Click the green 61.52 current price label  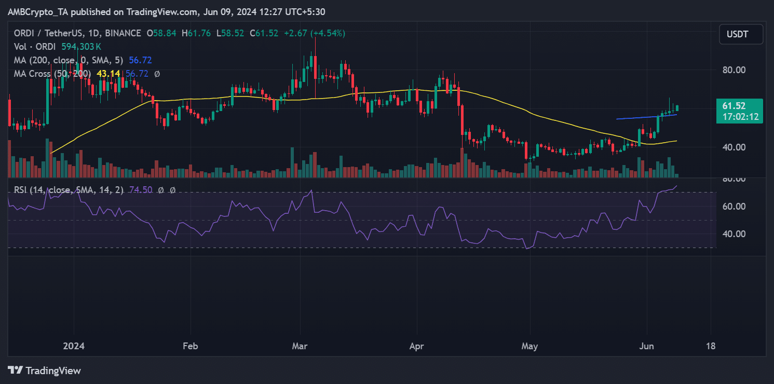coord(734,106)
